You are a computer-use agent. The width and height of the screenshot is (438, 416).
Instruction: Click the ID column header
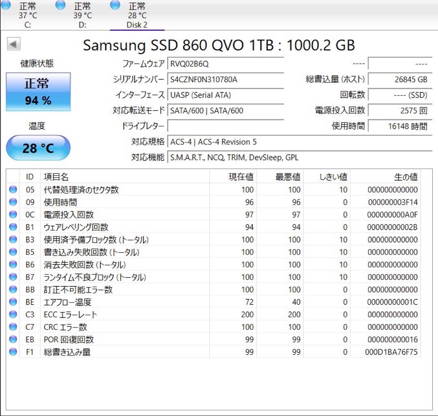[x=30, y=177]
